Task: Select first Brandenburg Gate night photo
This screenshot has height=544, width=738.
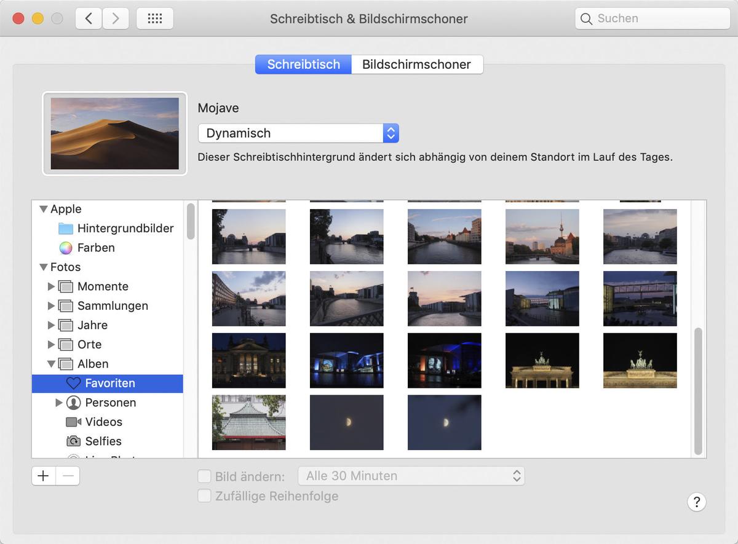Action: (x=542, y=361)
